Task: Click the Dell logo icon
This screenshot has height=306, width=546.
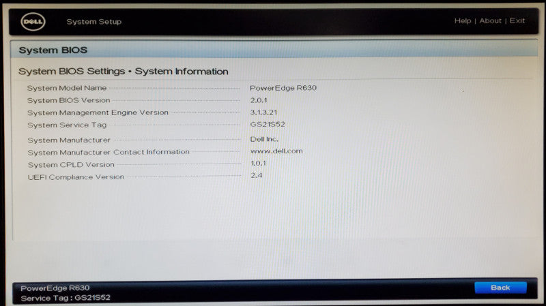Action: pos(33,22)
